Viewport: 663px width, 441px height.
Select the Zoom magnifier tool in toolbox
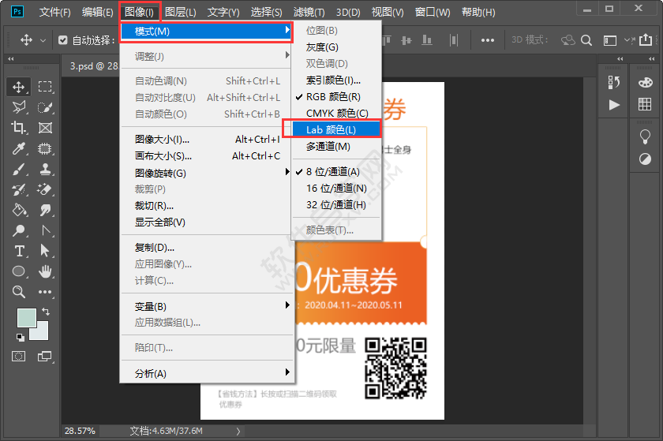pos(19,292)
